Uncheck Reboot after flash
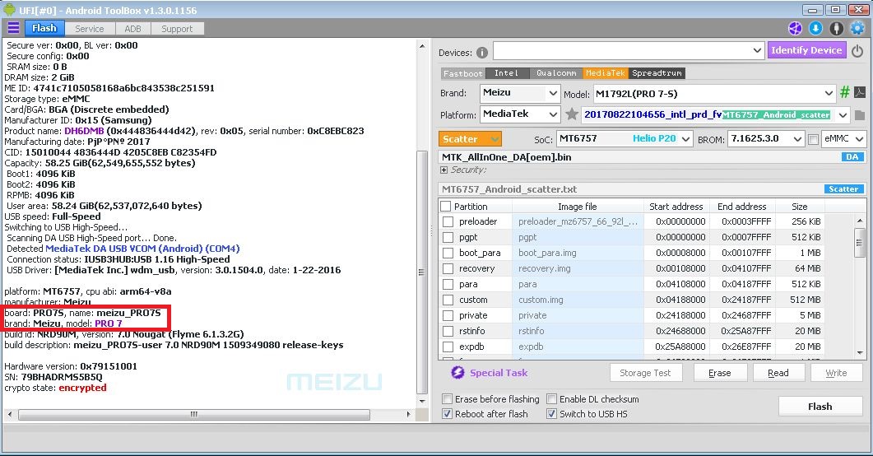The width and height of the screenshot is (873, 456). pyautogui.click(x=447, y=414)
